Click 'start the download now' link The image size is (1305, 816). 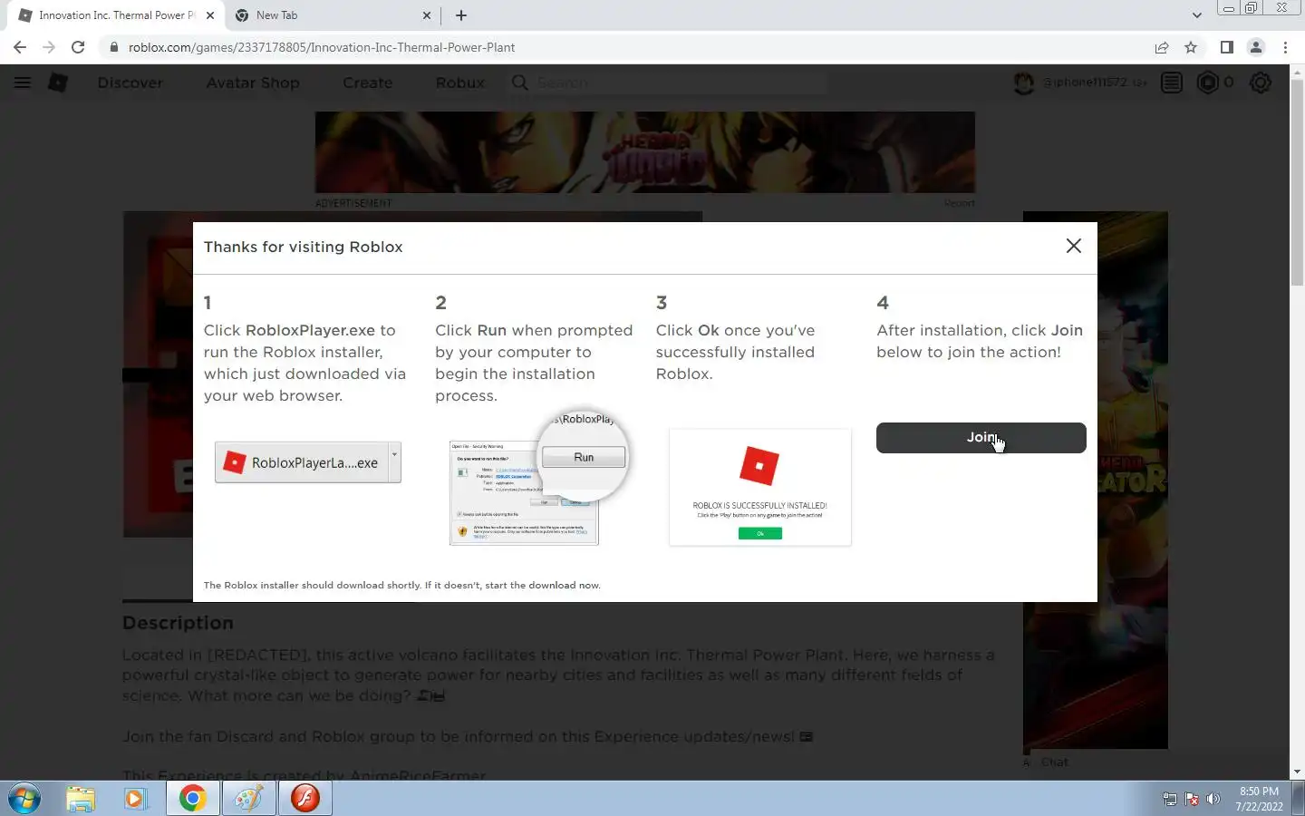542,585
